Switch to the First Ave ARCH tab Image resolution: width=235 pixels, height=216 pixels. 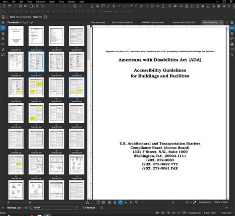184,22
